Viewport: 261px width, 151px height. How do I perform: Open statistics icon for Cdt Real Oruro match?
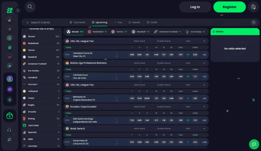point(116,78)
